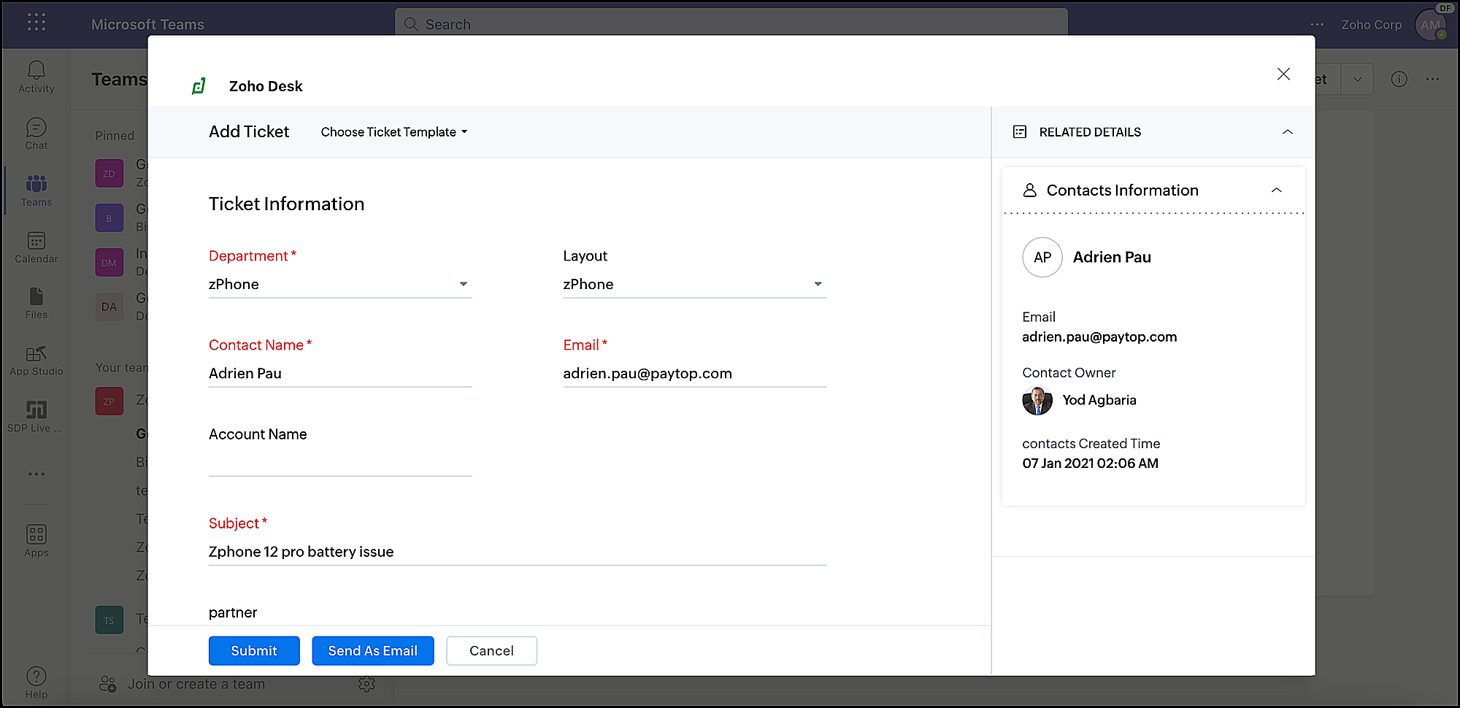The width and height of the screenshot is (1460, 708).
Task: Launch App Studio from the sidebar
Action: coord(36,361)
